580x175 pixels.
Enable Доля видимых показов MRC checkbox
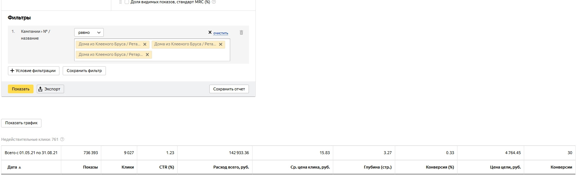coord(127,2)
